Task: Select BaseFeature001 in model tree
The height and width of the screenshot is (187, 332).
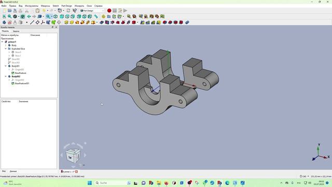Action: tap(22, 84)
